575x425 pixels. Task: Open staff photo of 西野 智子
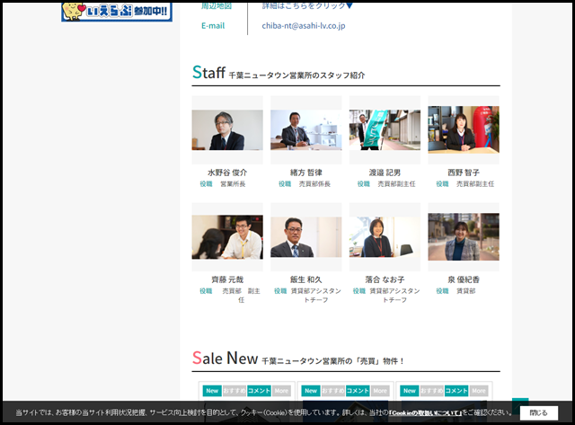pyautogui.click(x=464, y=129)
